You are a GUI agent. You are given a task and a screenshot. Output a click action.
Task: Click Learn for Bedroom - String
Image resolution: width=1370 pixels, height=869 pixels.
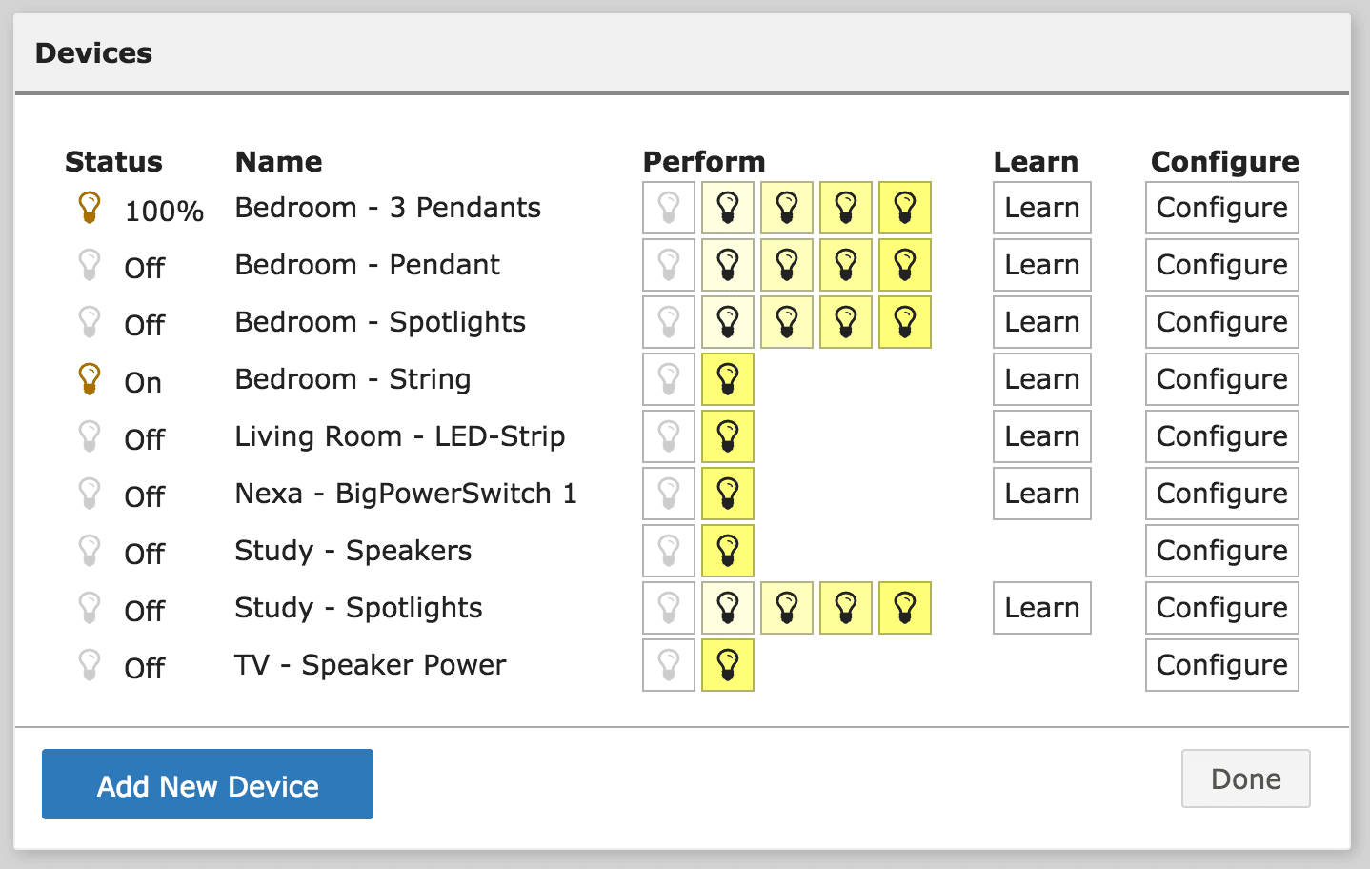1041,379
